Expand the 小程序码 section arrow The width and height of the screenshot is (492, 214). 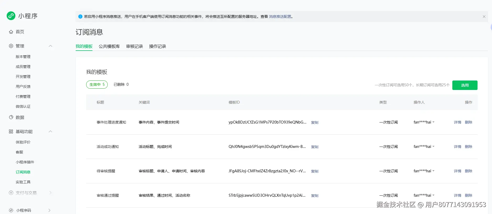pos(49,210)
